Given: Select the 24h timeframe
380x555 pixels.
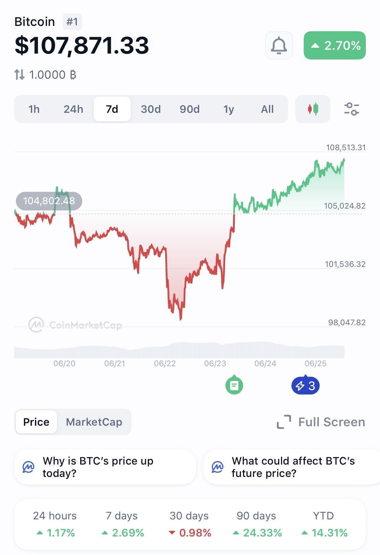Looking at the screenshot, I should point(73,109).
